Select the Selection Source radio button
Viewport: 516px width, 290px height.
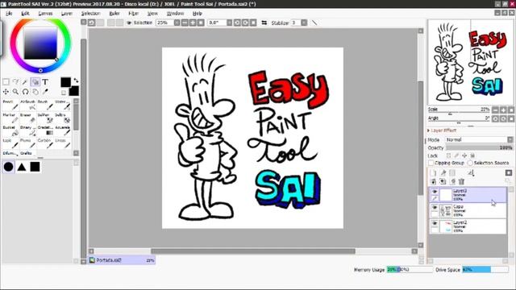[470, 163]
